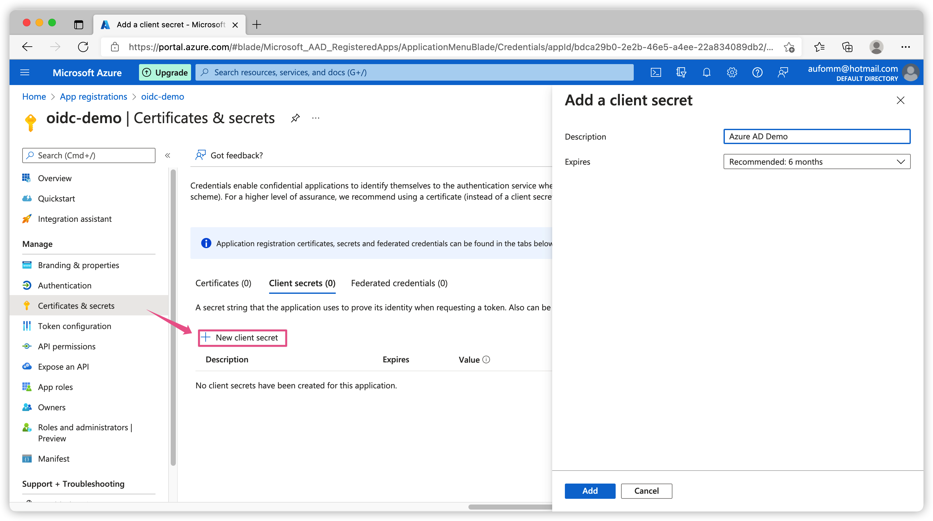Collapse the left navigation menu

[x=167, y=155]
